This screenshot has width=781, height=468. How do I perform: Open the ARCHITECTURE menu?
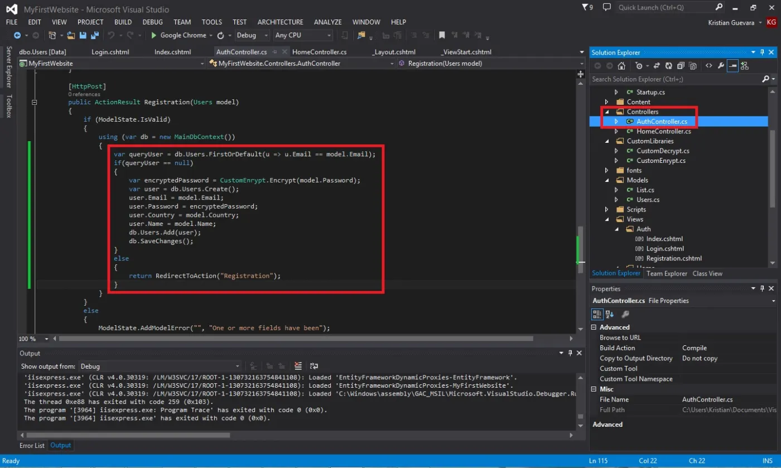tap(280, 22)
